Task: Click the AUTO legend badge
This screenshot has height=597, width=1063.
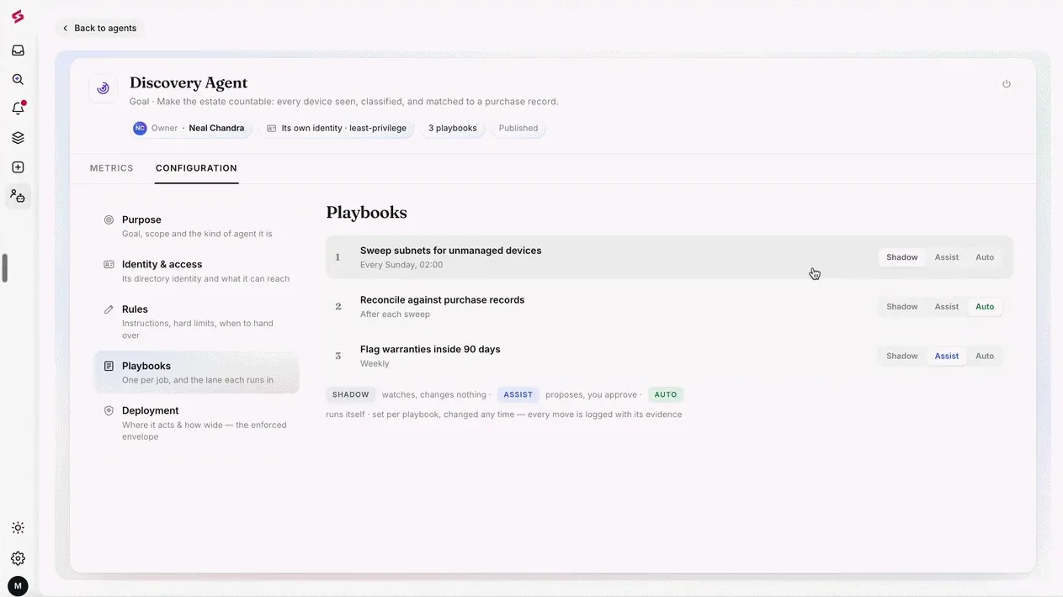Action: 666,394
